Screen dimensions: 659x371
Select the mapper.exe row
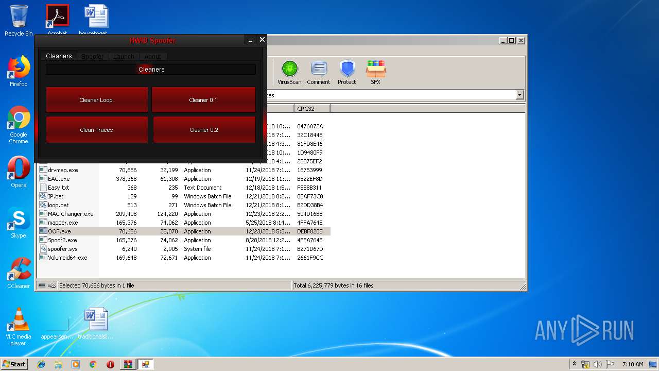pos(184,223)
